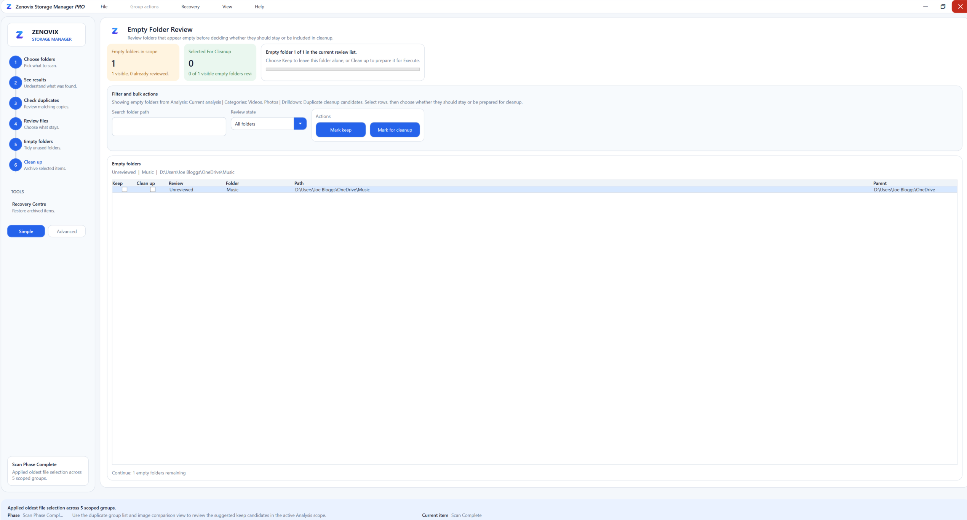Click the Selected For Cleanup card

pyautogui.click(x=220, y=62)
